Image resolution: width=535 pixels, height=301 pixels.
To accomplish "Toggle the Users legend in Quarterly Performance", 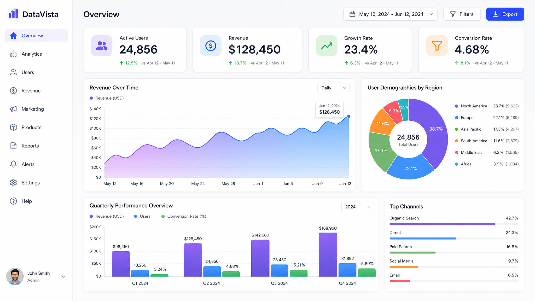I will point(142,216).
